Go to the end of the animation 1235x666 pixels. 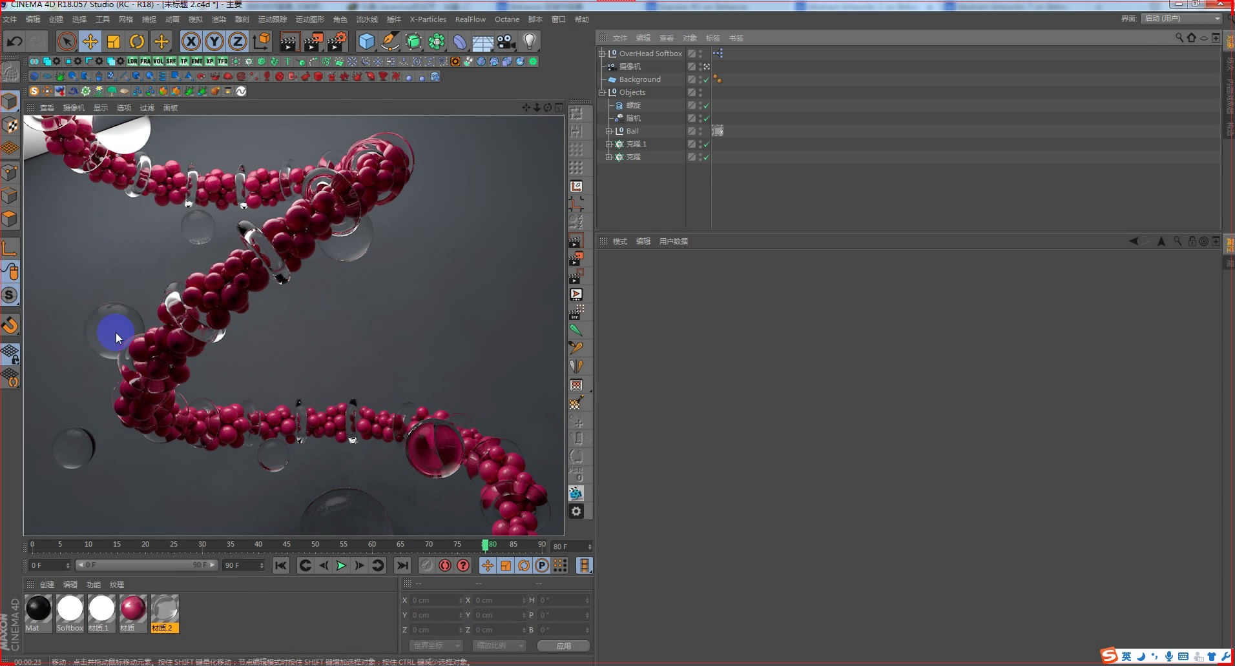click(x=402, y=566)
